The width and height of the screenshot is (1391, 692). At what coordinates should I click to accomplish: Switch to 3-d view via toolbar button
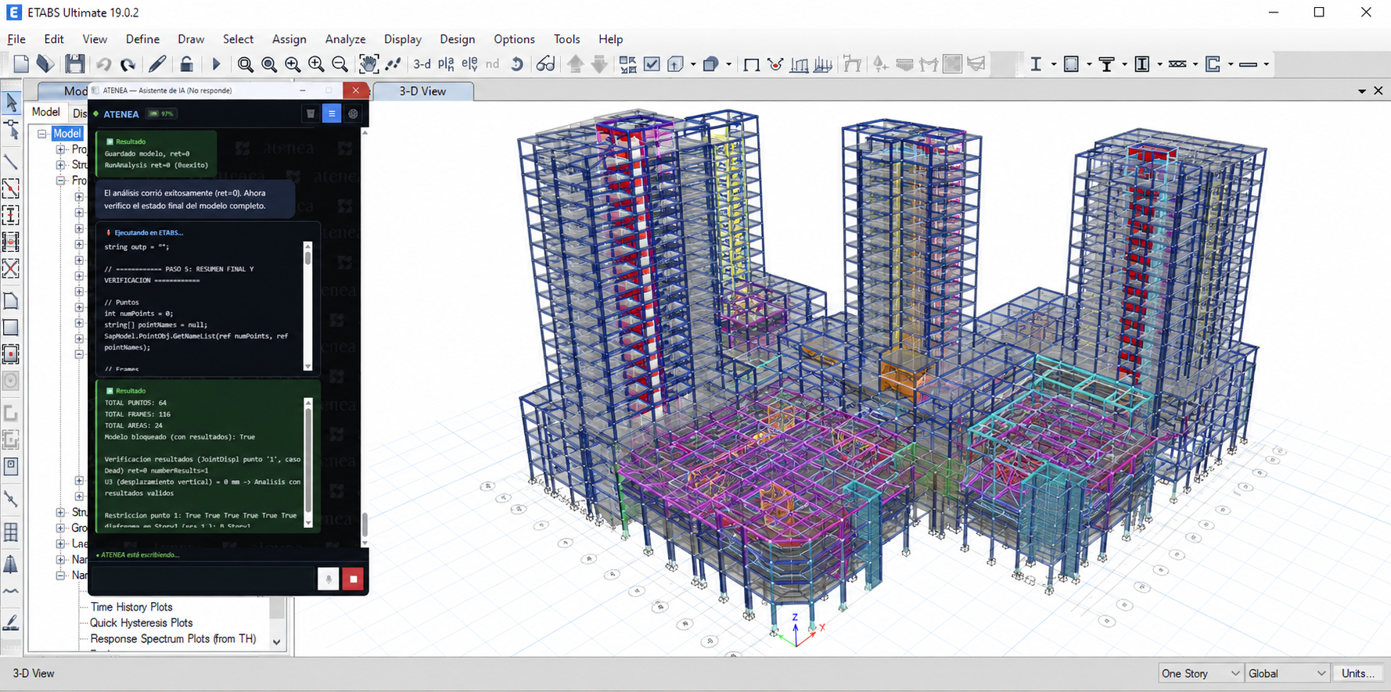[x=422, y=64]
